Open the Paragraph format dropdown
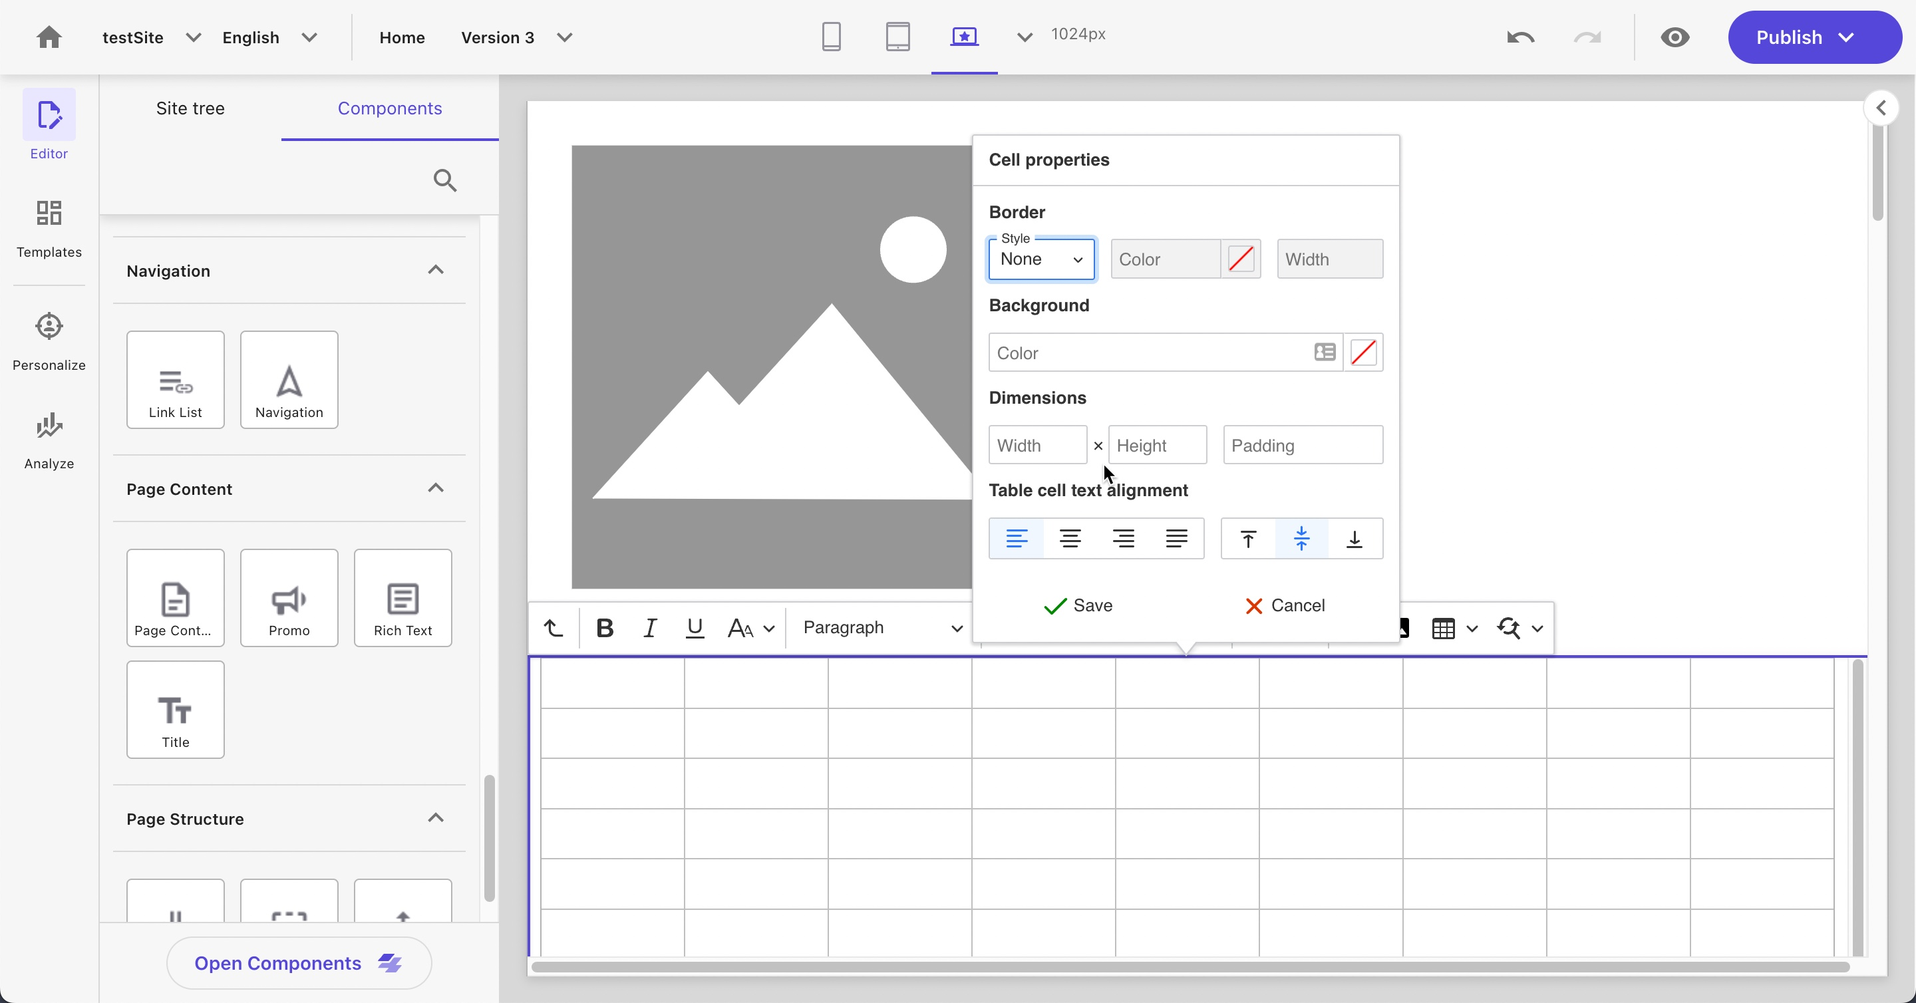 (881, 629)
